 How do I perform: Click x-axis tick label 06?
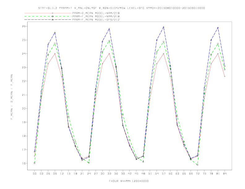pos(48,174)
